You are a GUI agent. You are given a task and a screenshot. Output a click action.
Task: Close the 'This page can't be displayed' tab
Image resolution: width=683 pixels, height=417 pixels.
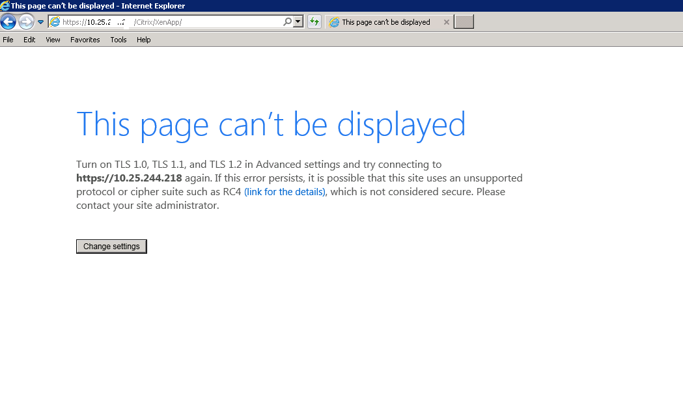[x=447, y=22]
